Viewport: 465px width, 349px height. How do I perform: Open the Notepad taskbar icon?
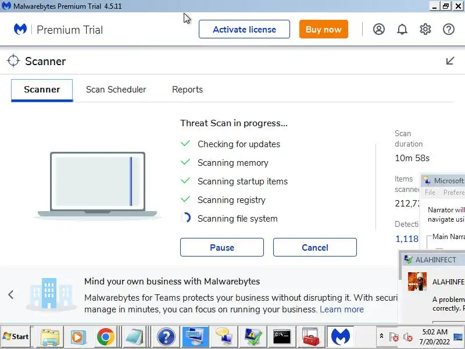coord(134,337)
